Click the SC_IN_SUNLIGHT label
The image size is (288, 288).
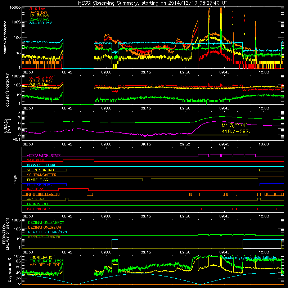pos(41,170)
